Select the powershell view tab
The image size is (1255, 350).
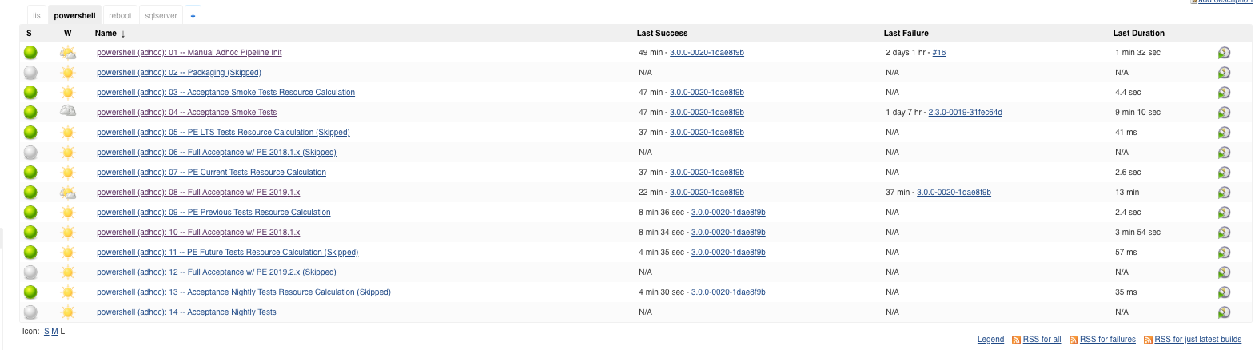[x=74, y=15]
